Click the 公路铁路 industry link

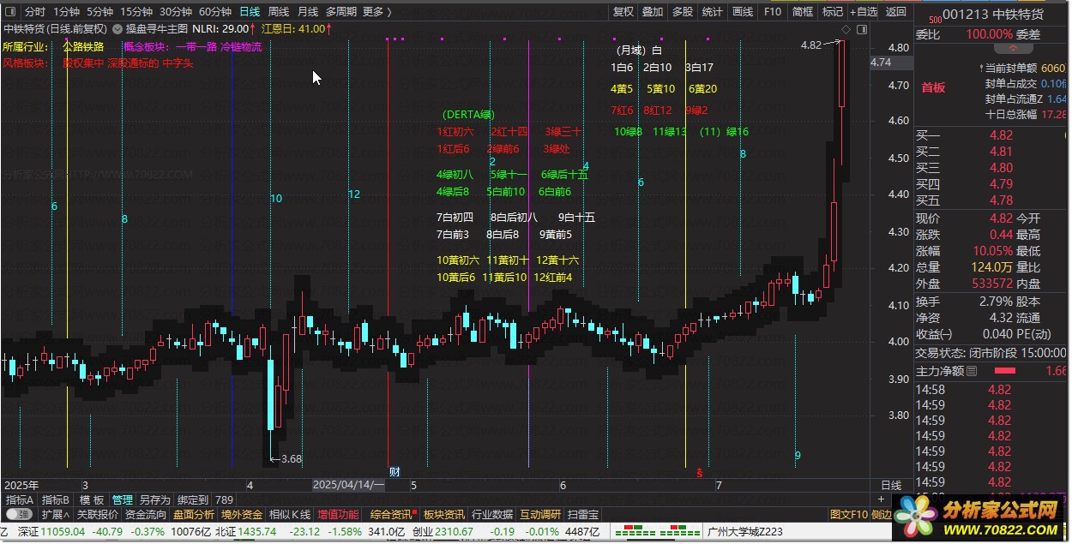[83, 46]
